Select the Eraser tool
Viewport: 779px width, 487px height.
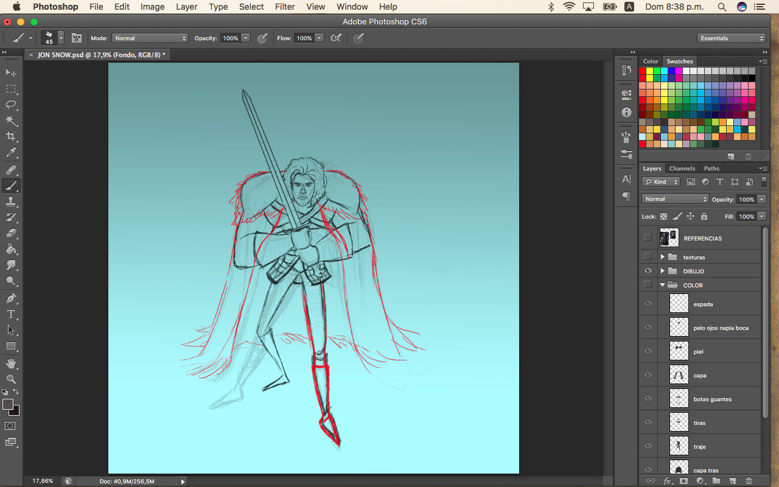tap(11, 233)
